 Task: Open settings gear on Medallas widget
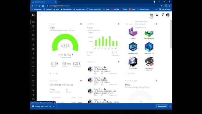(x=157, y=24)
